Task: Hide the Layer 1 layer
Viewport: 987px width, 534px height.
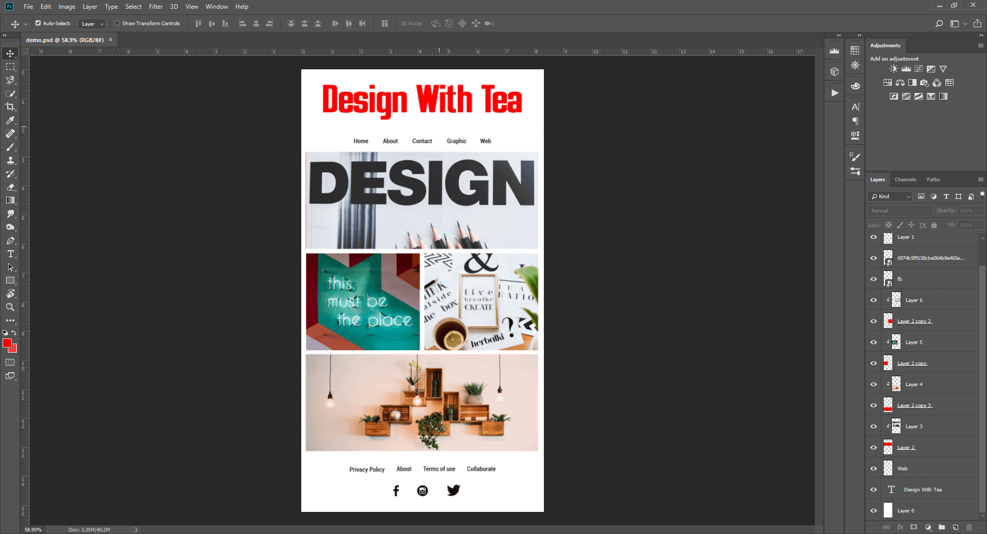Action: click(x=873, y=237)
